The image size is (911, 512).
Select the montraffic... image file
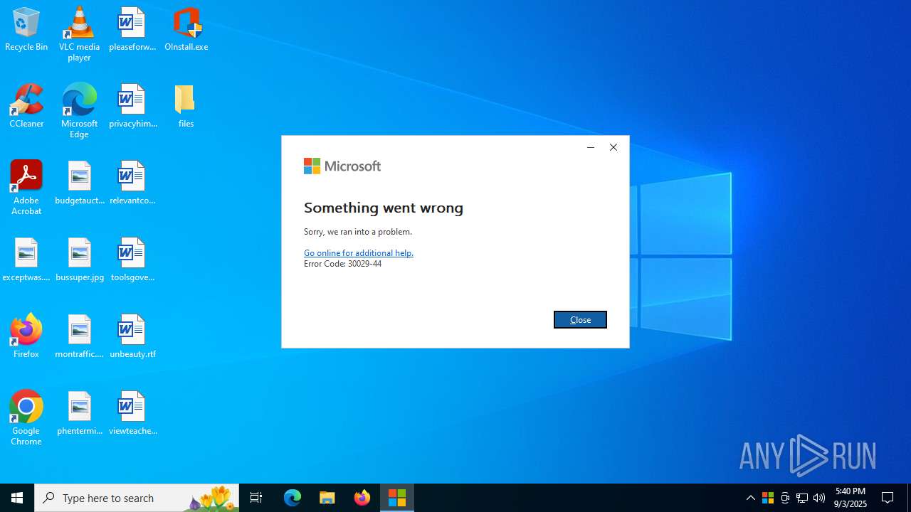click(x=79, y=336)
